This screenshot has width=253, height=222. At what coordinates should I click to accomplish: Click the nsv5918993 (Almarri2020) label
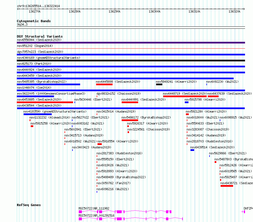117,171
